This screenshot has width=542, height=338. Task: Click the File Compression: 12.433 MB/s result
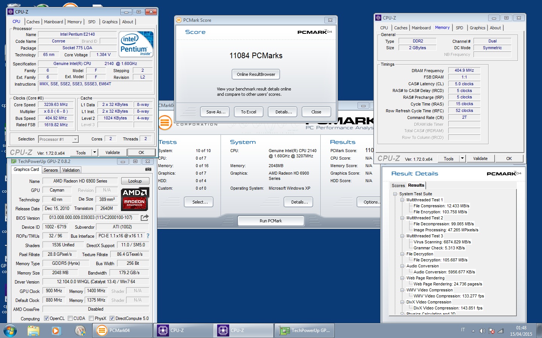pos(442,206)
